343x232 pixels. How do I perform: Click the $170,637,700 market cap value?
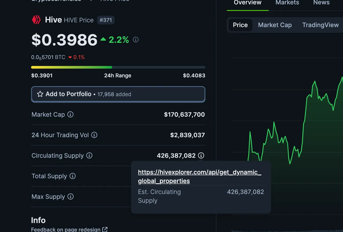(x=184, y=115)
